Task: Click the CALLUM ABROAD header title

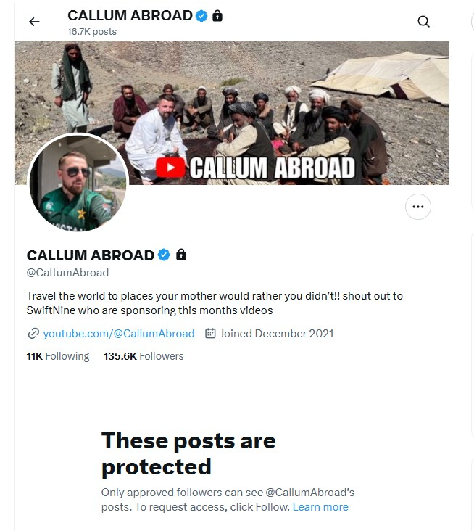Action: click(130, 15)
